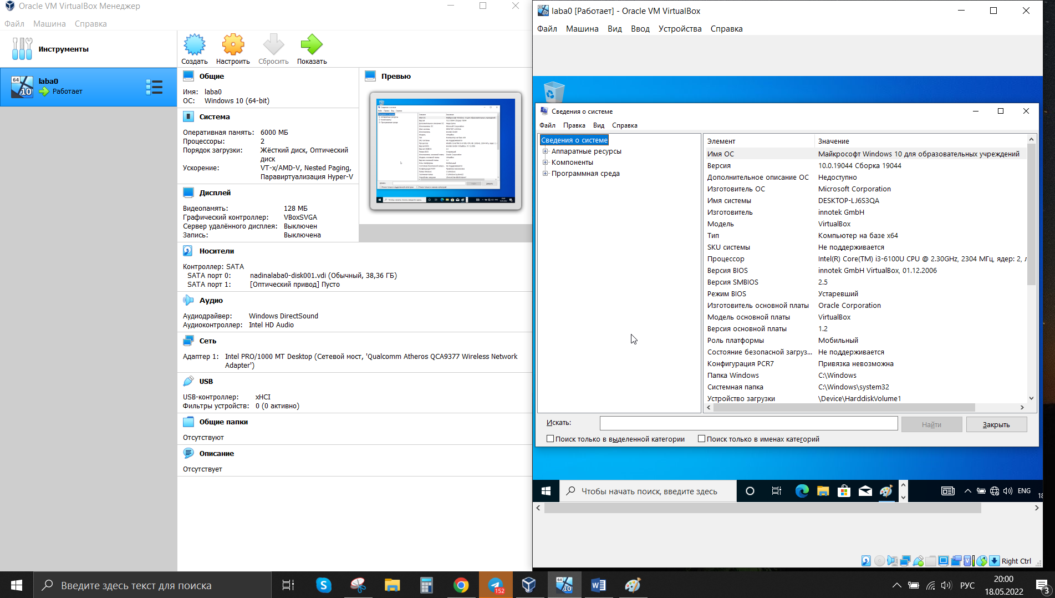Image resolution: width=1055 pixels, height=598 pixels.
Task: Select the Процессор row in system info
Action: click(x=865, y=259)
